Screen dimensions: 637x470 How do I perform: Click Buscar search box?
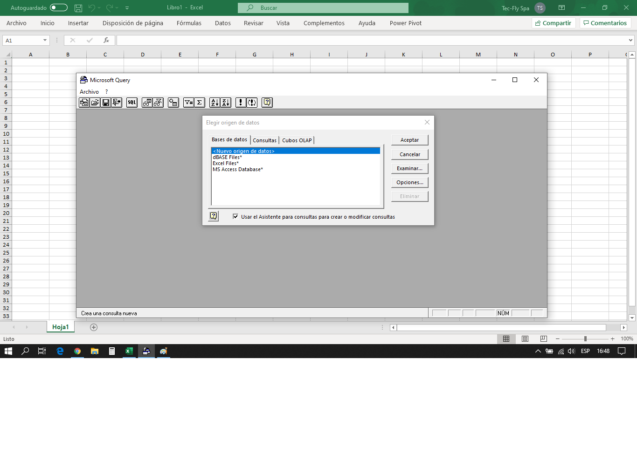point(323,8)
